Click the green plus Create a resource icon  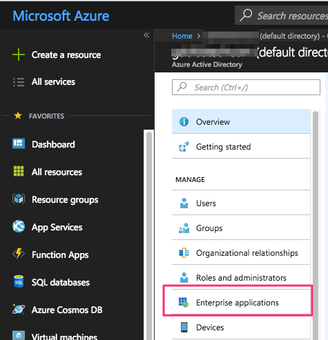19,54
